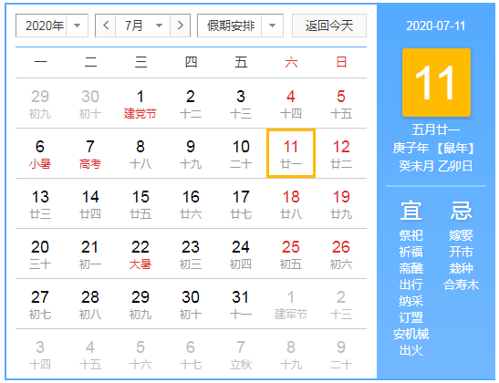Screen dimensions: 499x383
Task: Select June 29 greyed date cell
Action: (40, 104)
